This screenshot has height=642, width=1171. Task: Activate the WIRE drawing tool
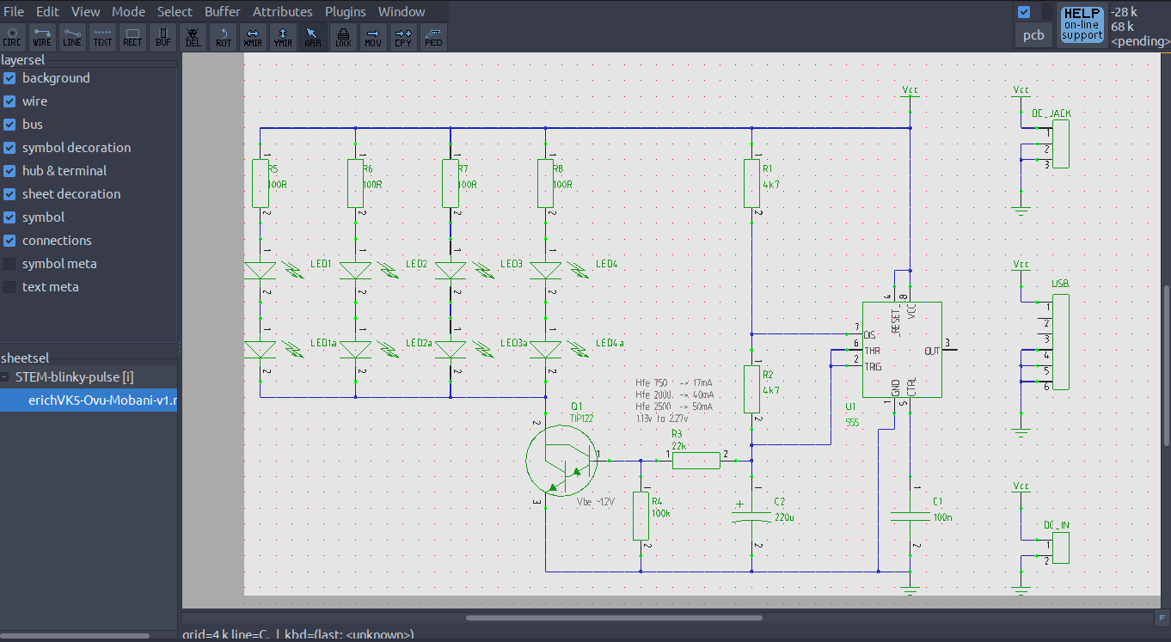pos(42,37)
